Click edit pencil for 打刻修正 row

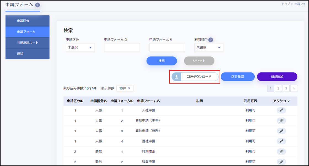tap(281, 151)
